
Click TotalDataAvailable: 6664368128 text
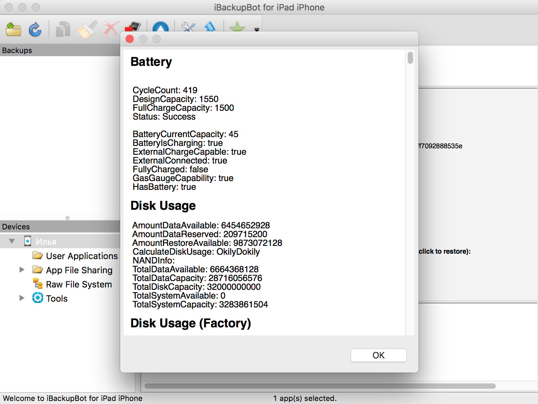tap(195, 269)
